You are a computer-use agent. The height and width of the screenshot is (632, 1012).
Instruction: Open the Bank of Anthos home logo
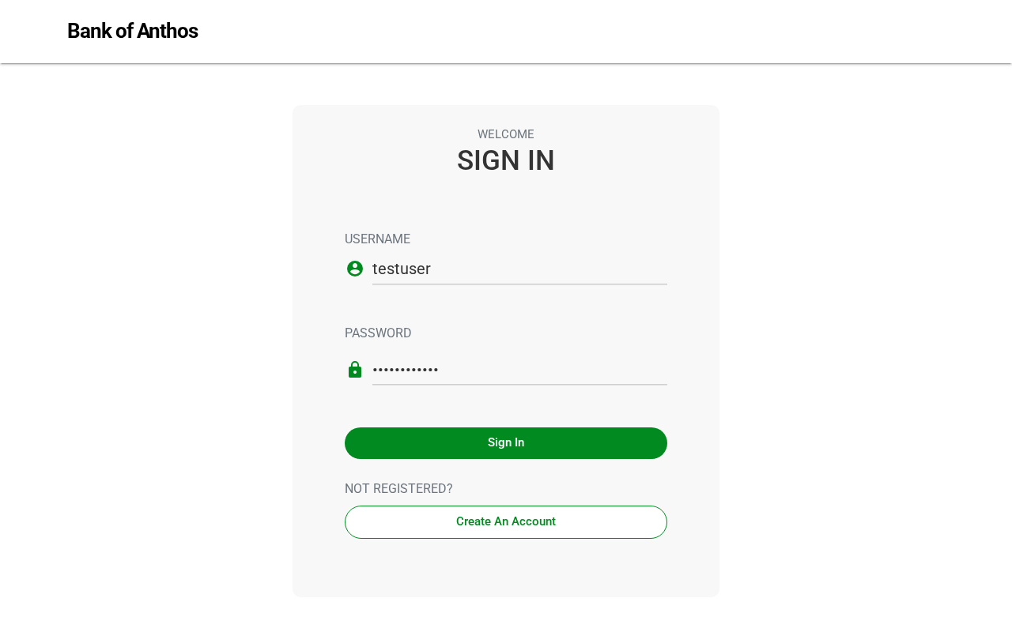(x=132, y=32)
